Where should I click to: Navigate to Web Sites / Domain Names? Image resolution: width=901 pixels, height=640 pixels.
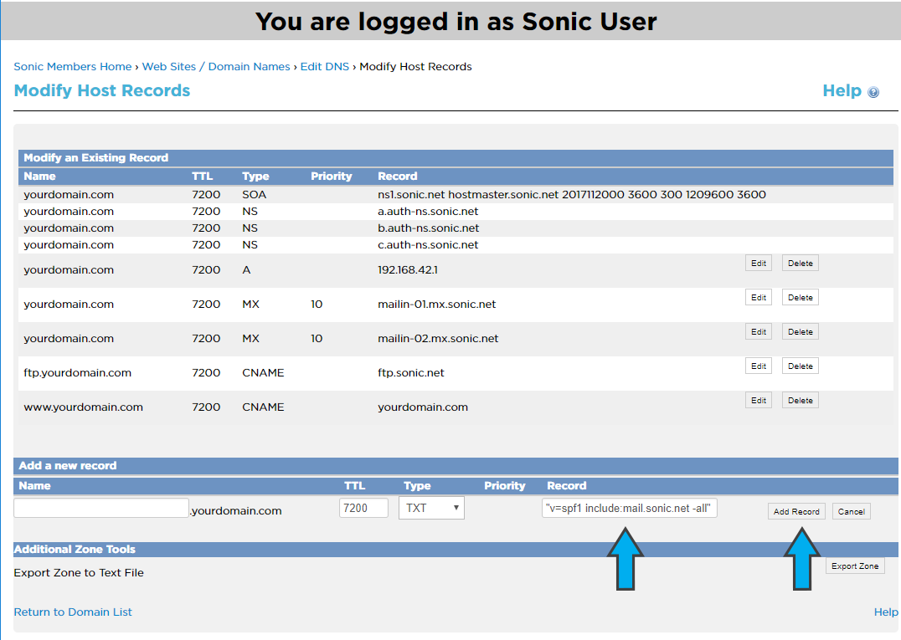[215, 66]
